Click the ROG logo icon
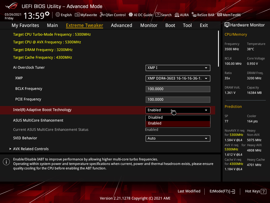270x203 pixels. pos(11,6)
